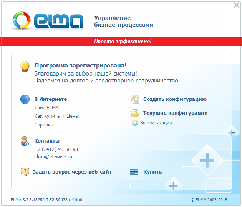Click the credit card Buy icon
This screenshot has width=242, height=207.
coord(134,172)
